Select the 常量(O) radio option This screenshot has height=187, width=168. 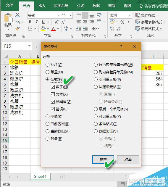coord(54,72)
